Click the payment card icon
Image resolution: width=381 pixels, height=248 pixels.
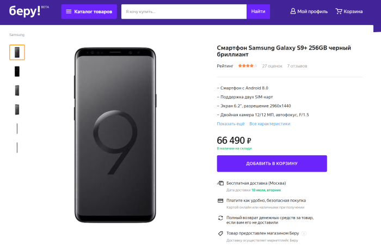[x=220, y=201]
